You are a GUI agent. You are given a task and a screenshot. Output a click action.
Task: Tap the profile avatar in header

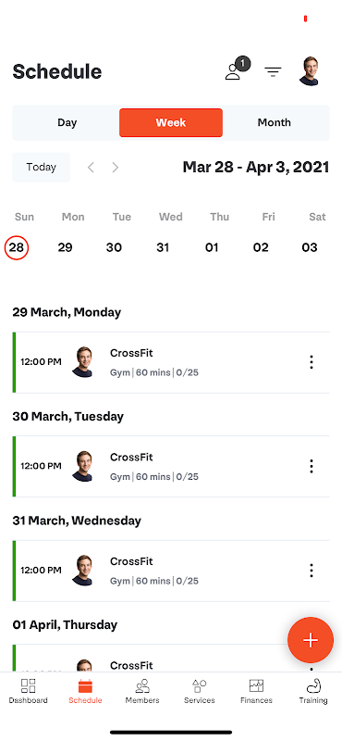[309, 71]
